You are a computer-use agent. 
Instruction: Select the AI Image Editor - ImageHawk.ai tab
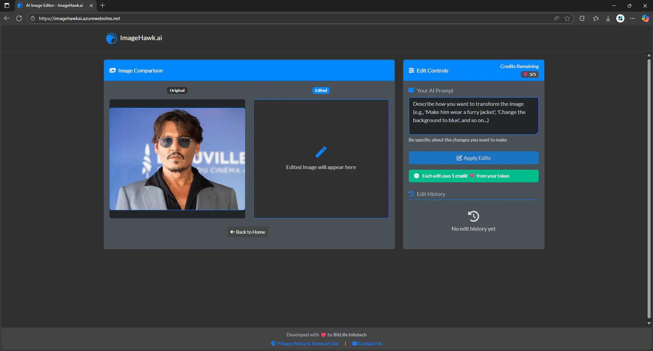55,5
